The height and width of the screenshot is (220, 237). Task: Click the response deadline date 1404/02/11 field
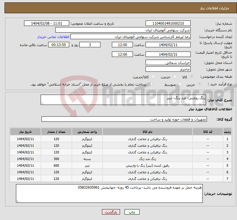click(x=168, y=45)
